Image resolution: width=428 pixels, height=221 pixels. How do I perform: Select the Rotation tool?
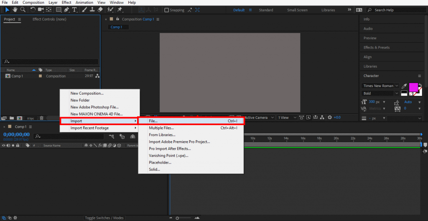pyautogui.click(x=33, y=10)
